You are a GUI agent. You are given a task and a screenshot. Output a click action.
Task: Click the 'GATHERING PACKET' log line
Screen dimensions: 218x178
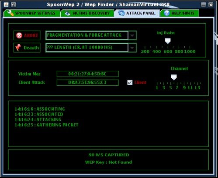[x=47, y=125]
